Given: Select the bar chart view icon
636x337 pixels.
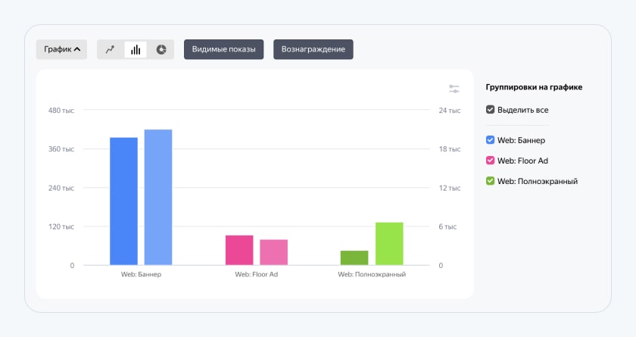Looking at the screenshot, I should [x=136, y=49].
